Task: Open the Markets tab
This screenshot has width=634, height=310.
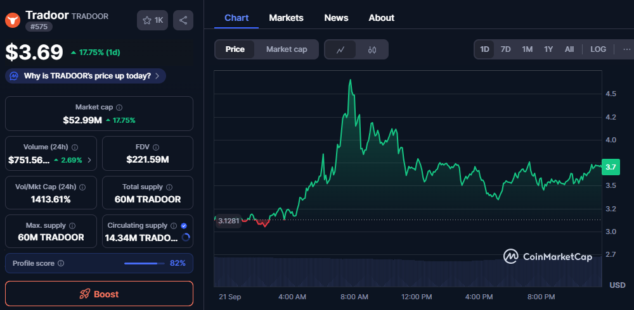Action: [287, 18]
